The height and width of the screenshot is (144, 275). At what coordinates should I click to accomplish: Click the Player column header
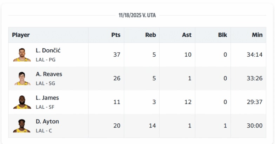[21, 35]
